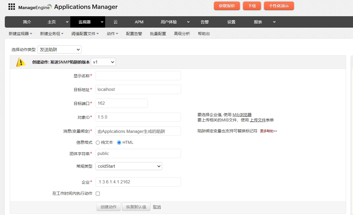Open the SNMP version v1 dropdown
353x215 pixels.
[x=103, y=62]
